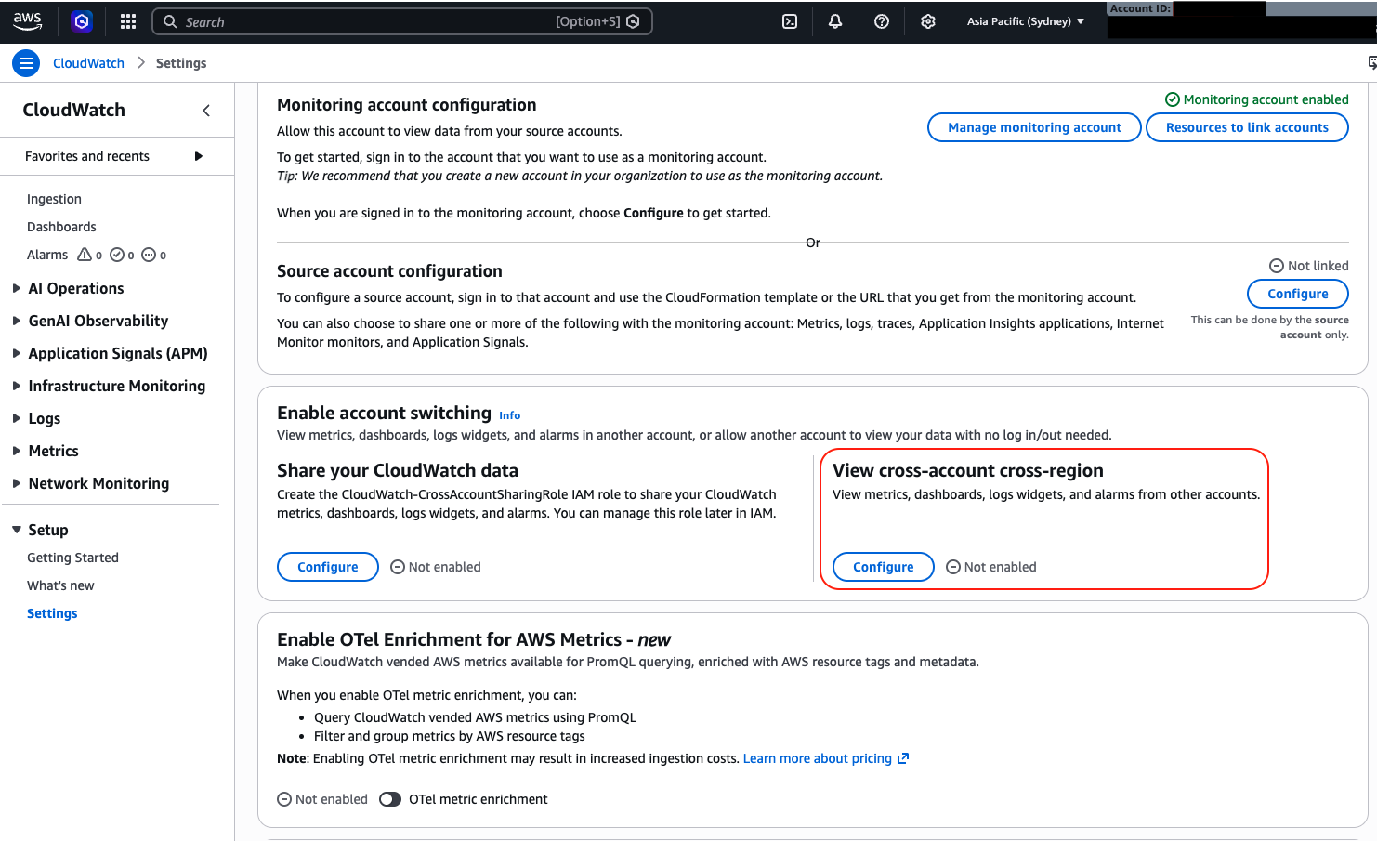The height and width of the screenshot is (841, 1377).
Task: Expand the Logs section
Action: click(x=17, y=418)
